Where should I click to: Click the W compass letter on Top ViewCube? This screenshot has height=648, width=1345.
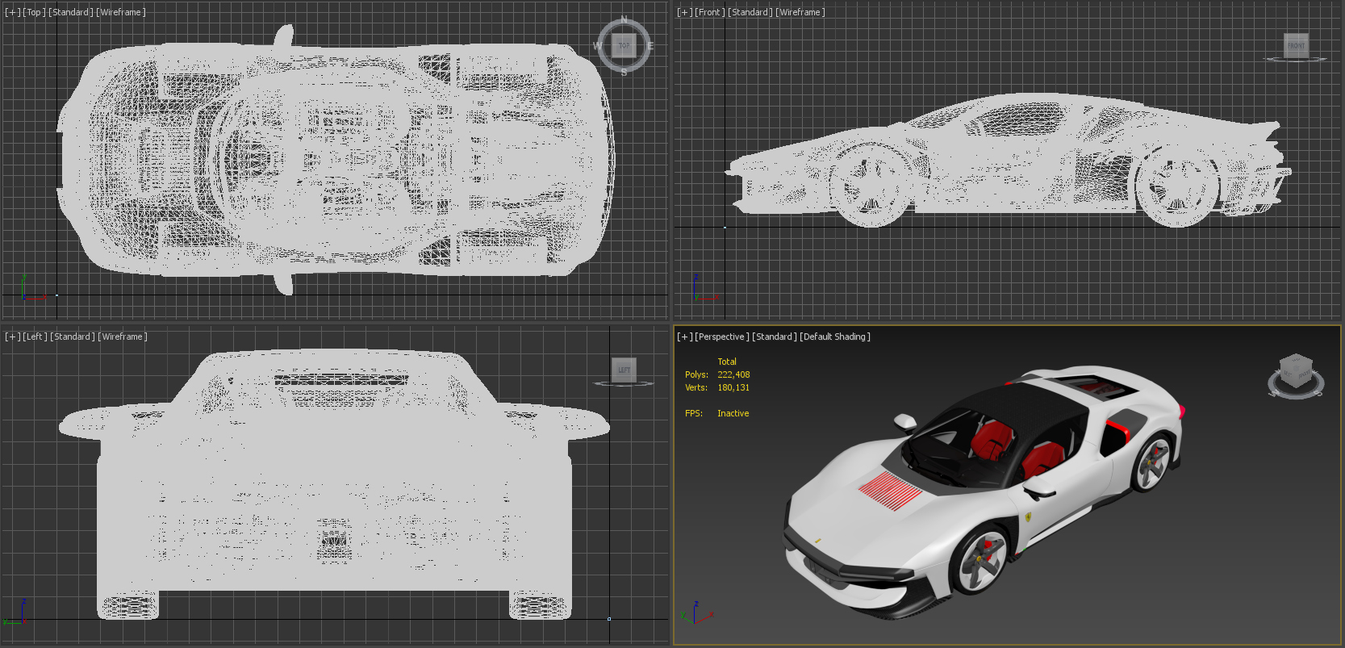click(x=598, y=46)
